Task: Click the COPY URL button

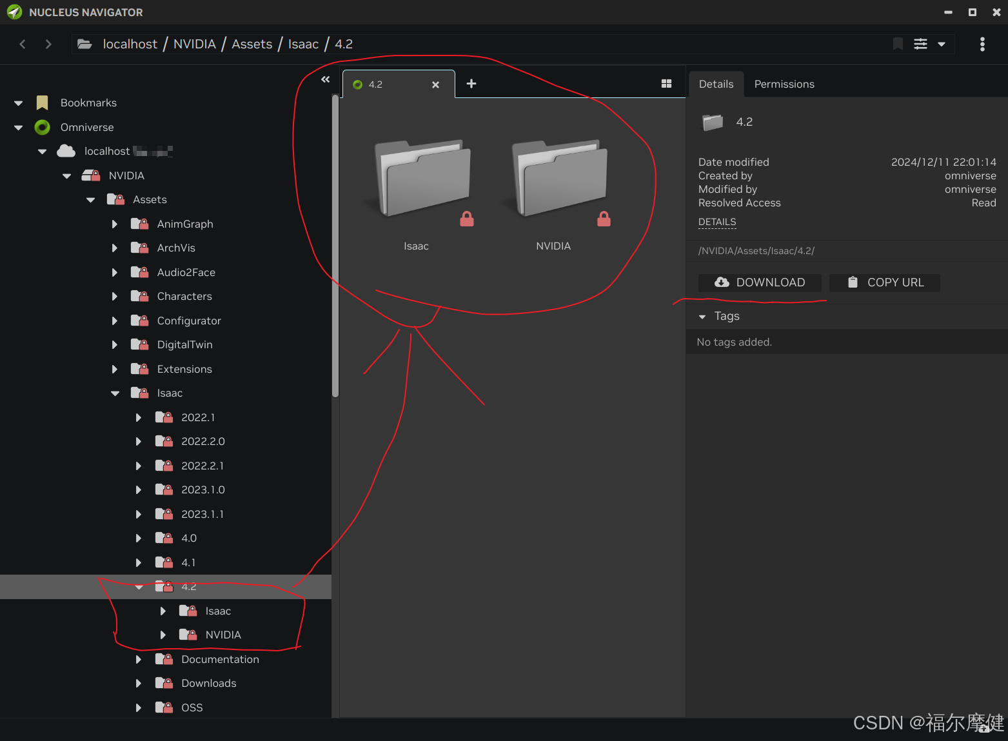Action: click(884, 282)
